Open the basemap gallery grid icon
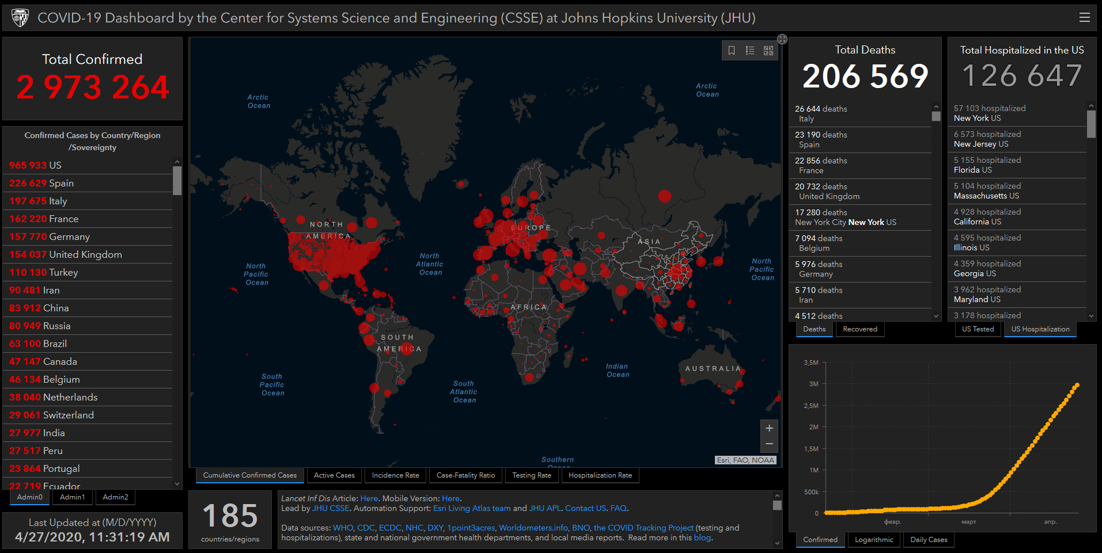 coord(768,51)
